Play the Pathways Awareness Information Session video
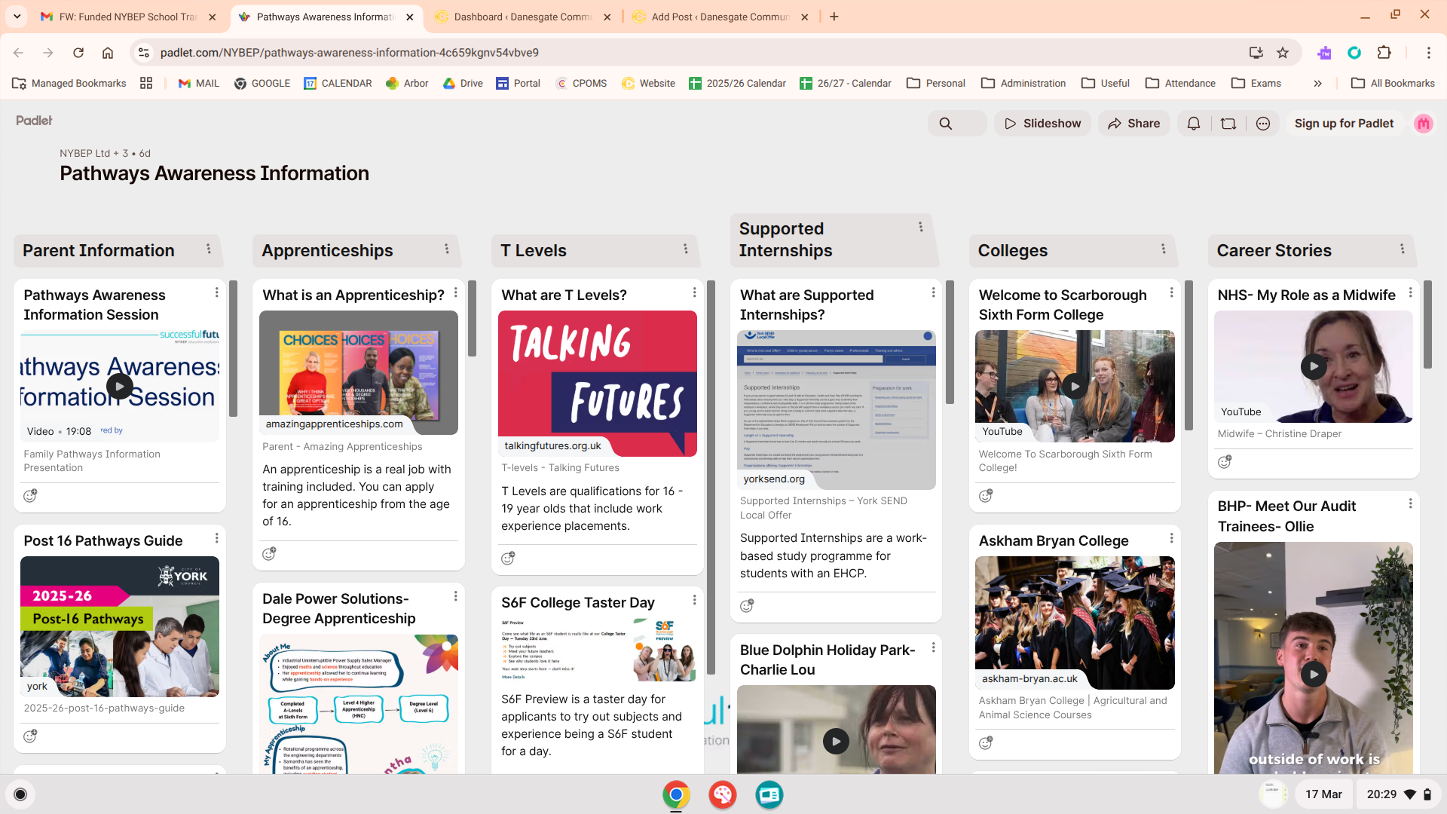This screenshot has height=814, width=1447. click(119, 386)
